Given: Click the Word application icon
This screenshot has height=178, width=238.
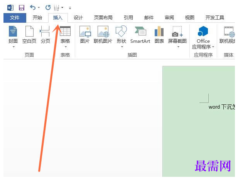Looking at the screenshot, I should click(x=10, y=8).
